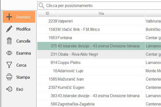Click the magnifying glass search icon

[x=41, y=6]
